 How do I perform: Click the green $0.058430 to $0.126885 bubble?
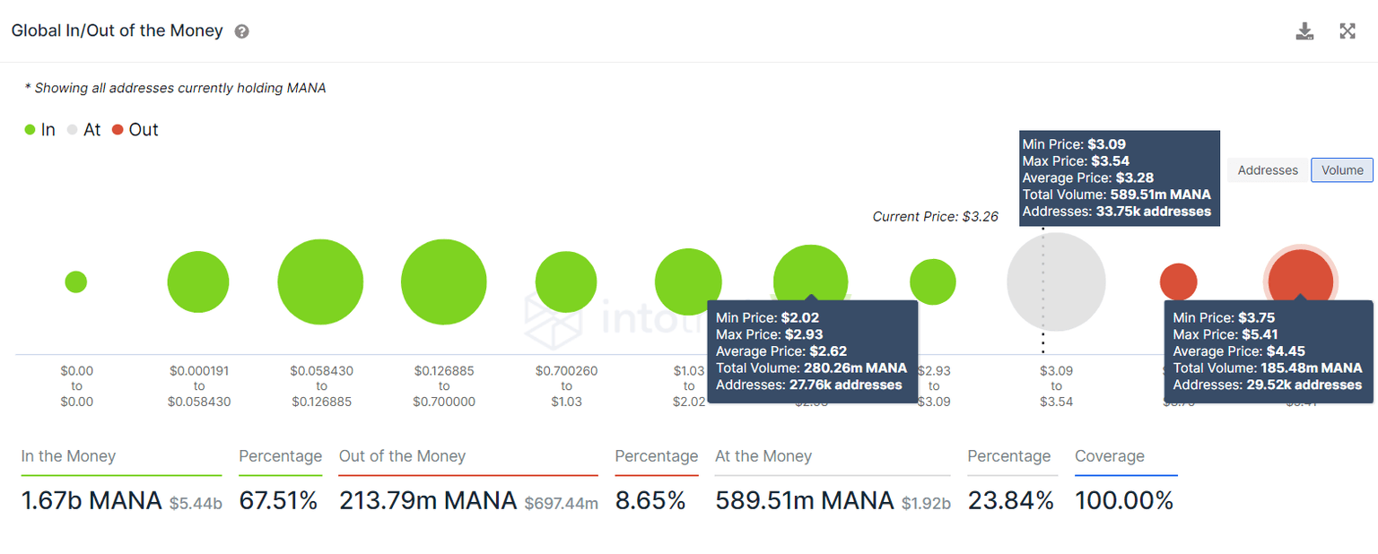320,281
